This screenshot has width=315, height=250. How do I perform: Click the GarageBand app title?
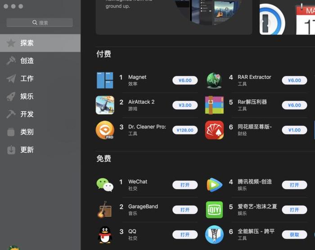tap(143, 207)
